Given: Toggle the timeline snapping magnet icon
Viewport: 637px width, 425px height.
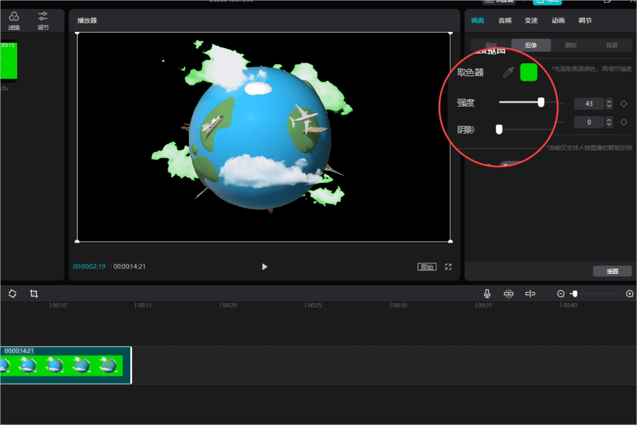Looking at the screenshot, I should (508, 293).
